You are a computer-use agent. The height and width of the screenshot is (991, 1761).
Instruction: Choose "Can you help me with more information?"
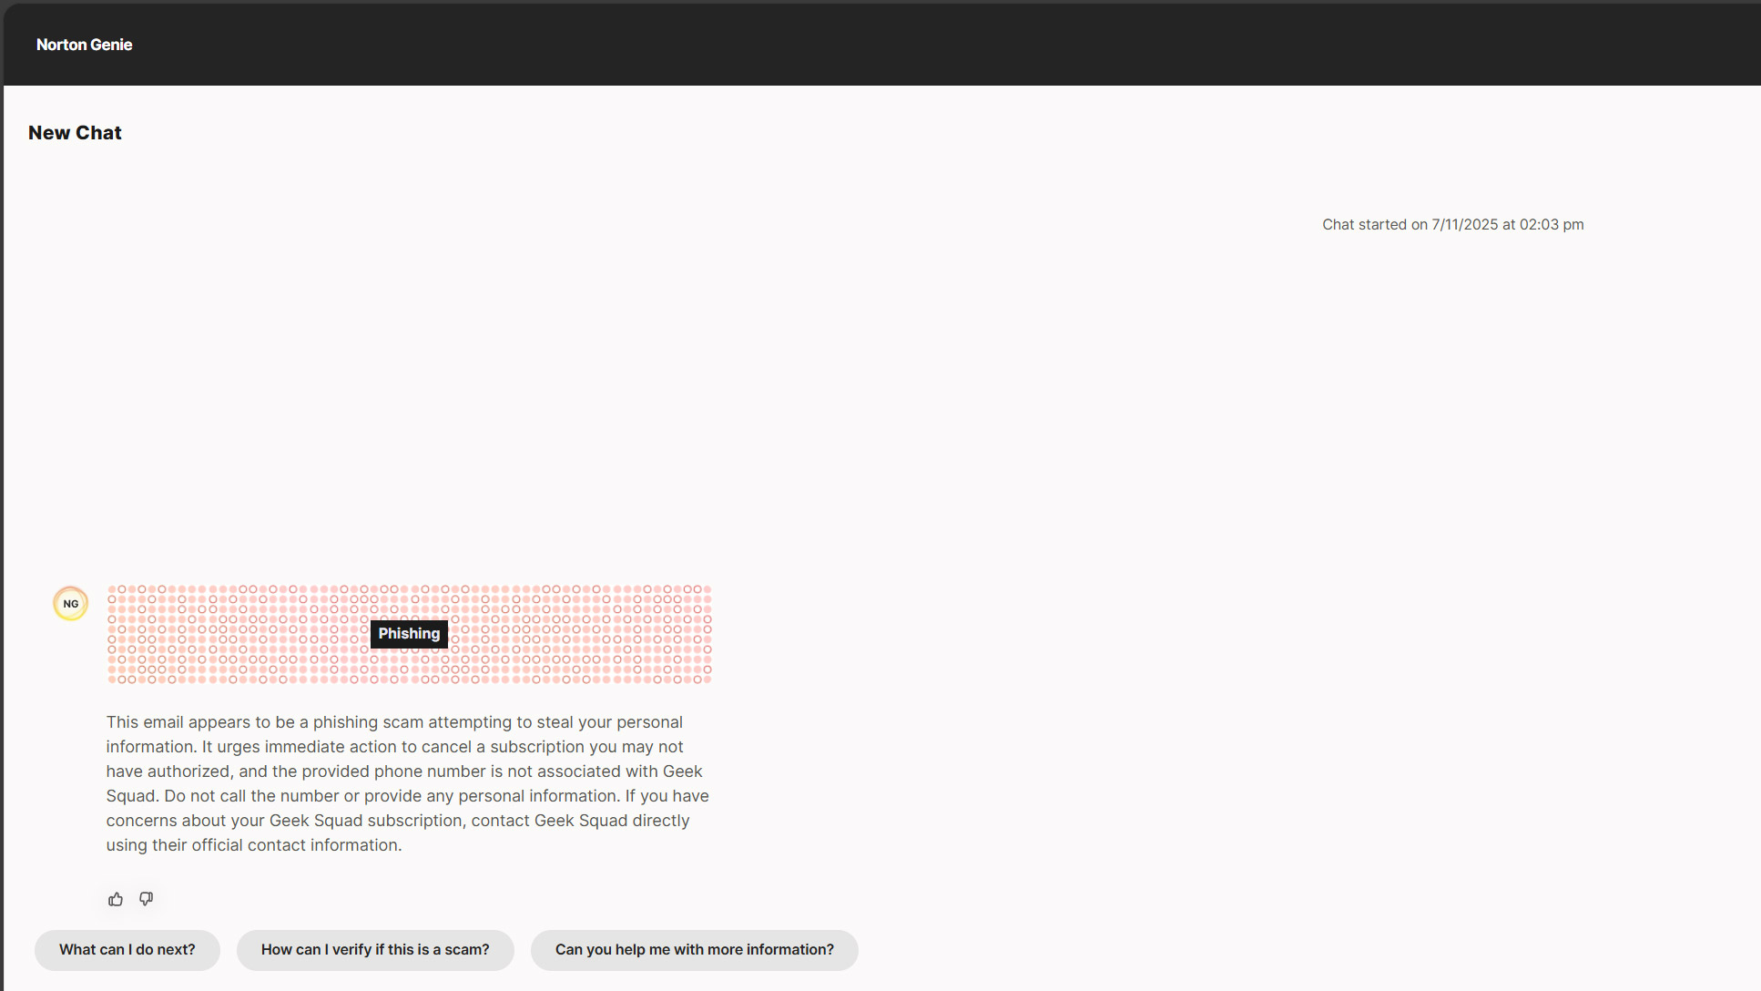pyautogui.click(x=694, y=949)
